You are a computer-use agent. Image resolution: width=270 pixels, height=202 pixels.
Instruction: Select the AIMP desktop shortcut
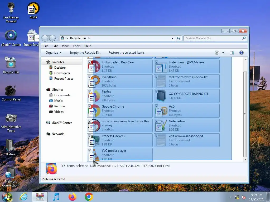pyautogui.click(x=33, y=11)
